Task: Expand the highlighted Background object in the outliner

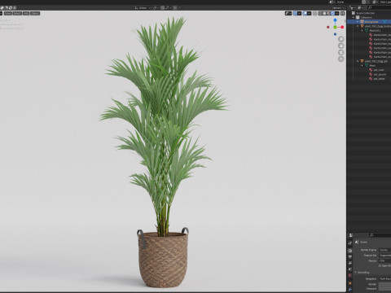Action: (x=358, y=22)
